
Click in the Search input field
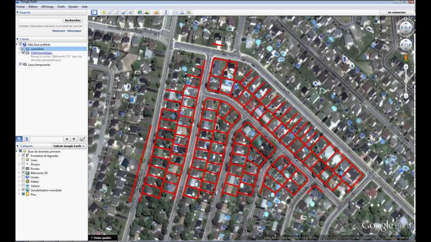40,20
